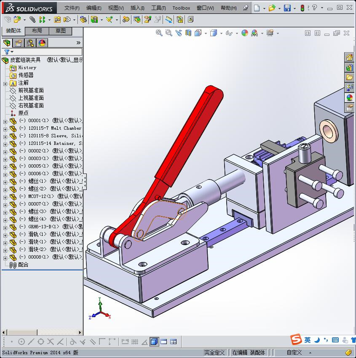
Task: Open the 文件(F) menu
Action: [x=72, y=8]
